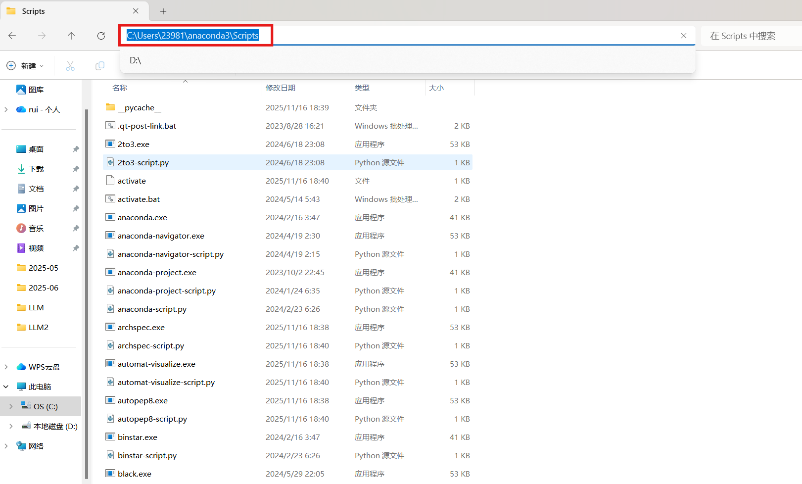802x484 pixels.
Task: Open the 2025-06 sidebar folder
Action: point(43,288)
